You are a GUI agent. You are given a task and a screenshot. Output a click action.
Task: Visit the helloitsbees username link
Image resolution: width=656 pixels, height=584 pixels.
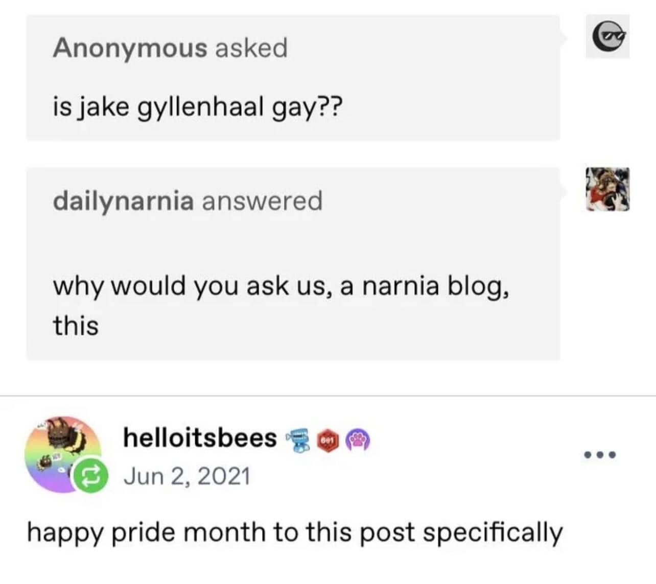pyautogui.click(x=200, y=438)
